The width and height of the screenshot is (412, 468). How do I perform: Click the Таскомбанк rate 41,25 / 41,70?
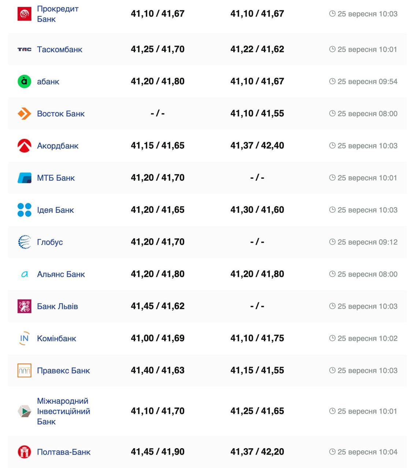(x=157, y=49)
